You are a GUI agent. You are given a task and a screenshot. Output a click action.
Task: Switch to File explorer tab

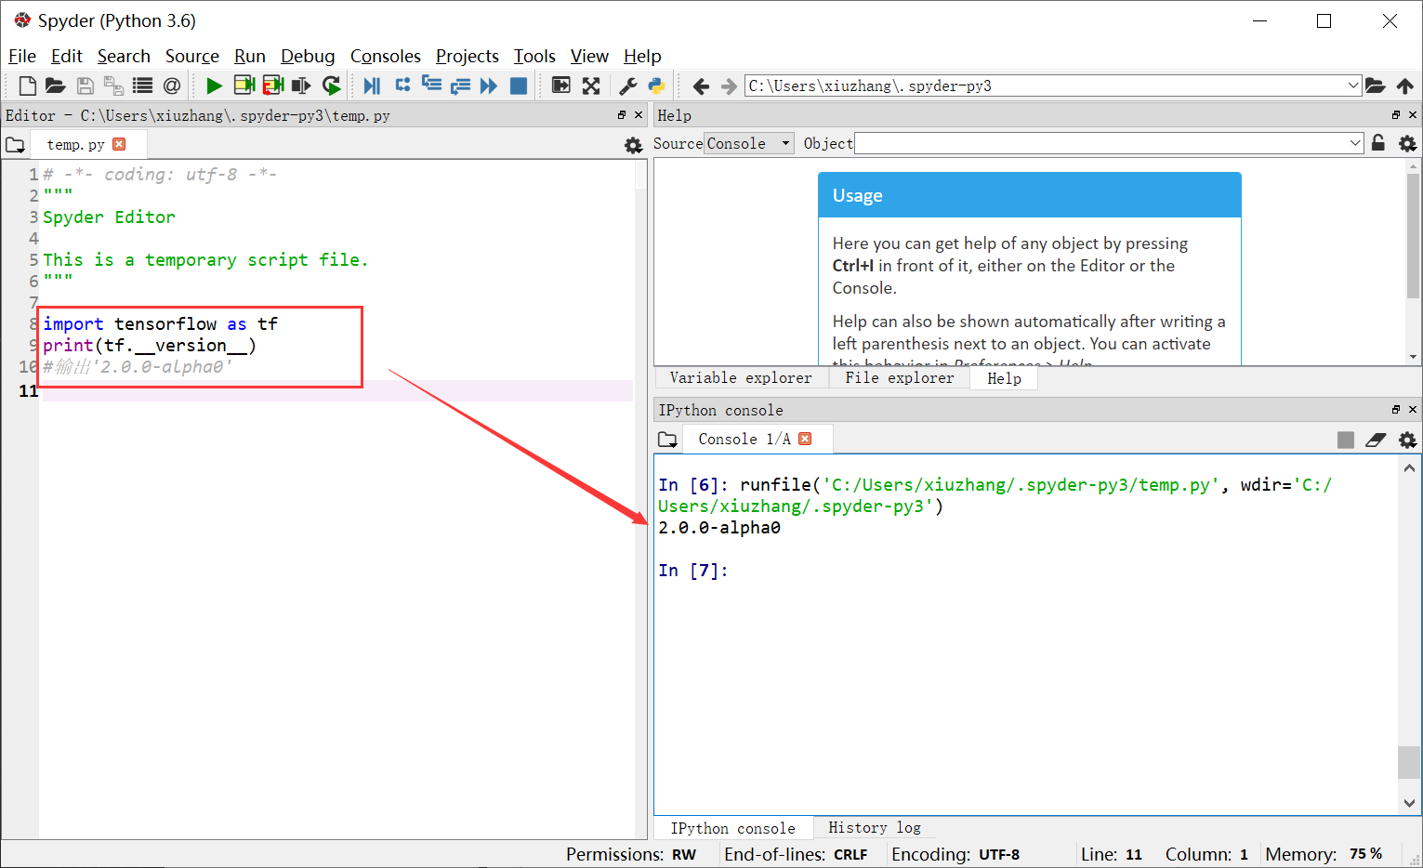click(899, 378)
